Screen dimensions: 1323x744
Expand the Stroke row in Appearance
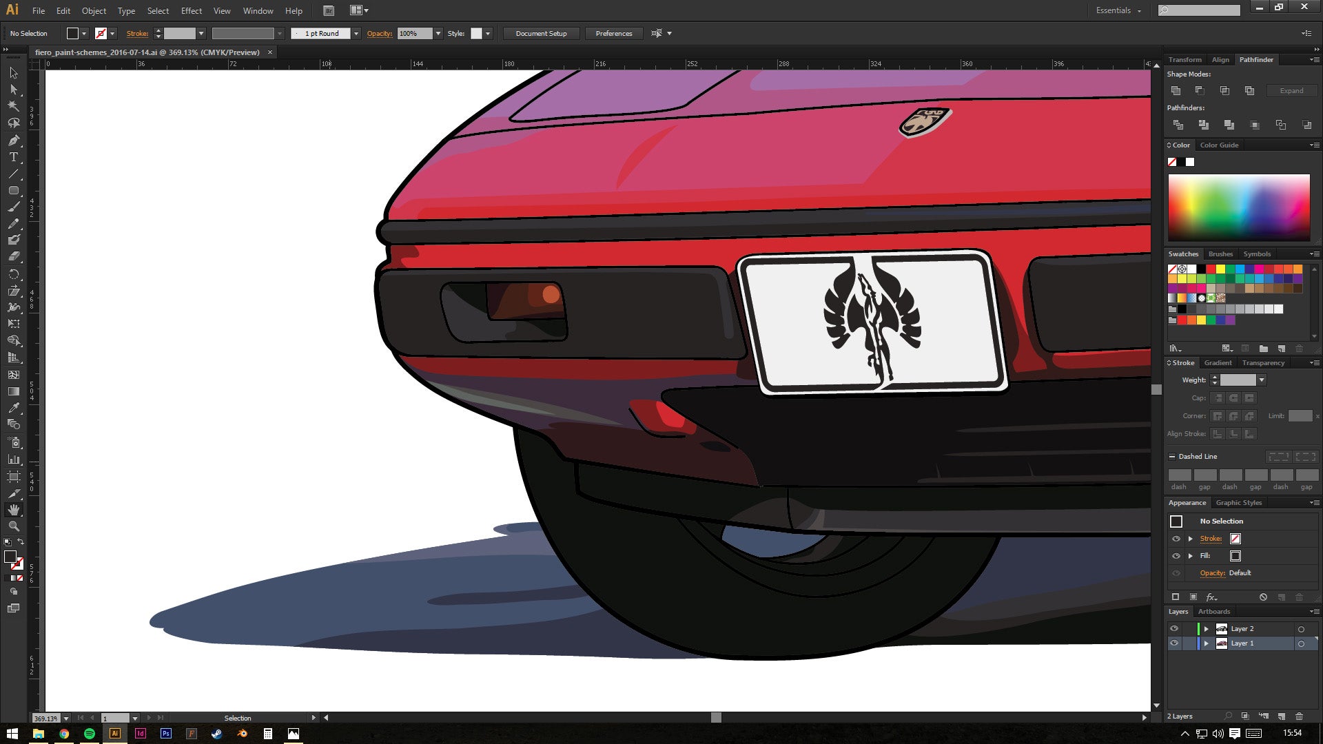point(1191,539)
